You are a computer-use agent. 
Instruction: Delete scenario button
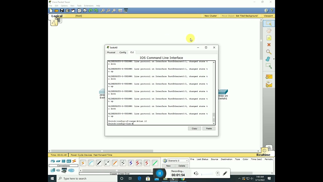(182, 166)
